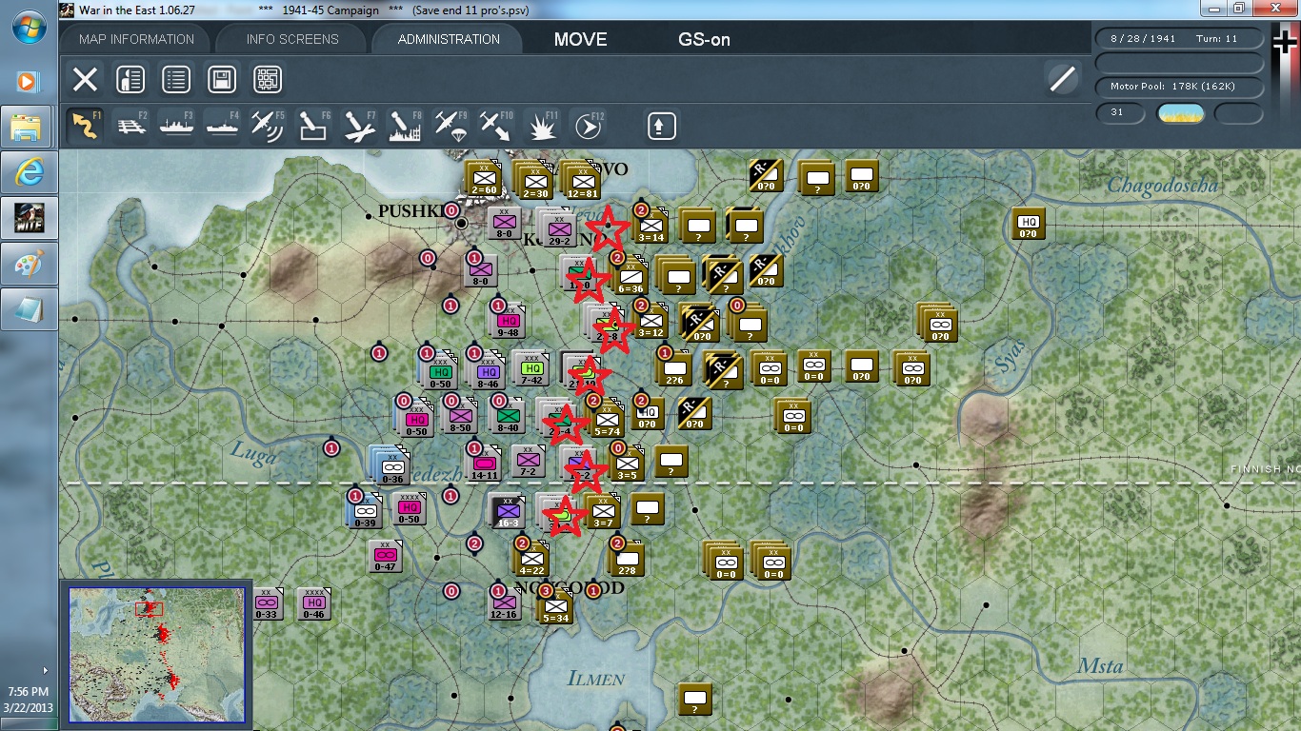Select the German HQ labeled 9-48
This screenshot has height=731, width=1301.
508,321
